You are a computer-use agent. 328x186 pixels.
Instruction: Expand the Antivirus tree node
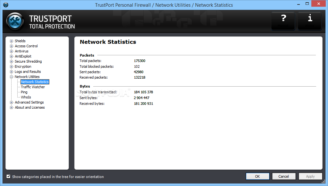11,51
